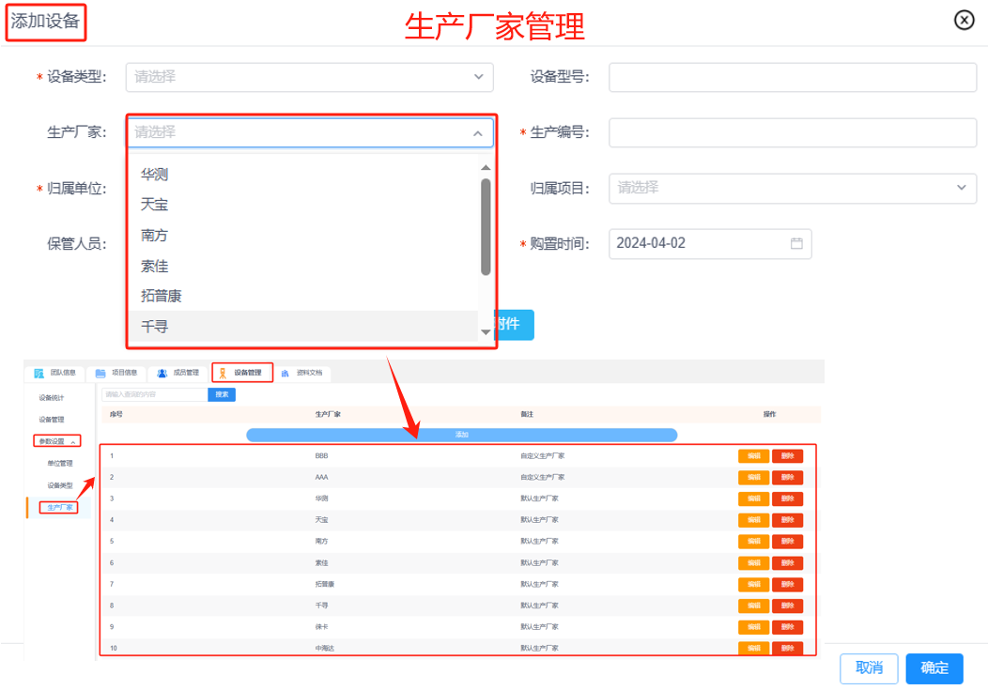Screen dimensions: 988x690
Task: Open calendar icon in 购置时间 field
Action: (796, 243)
